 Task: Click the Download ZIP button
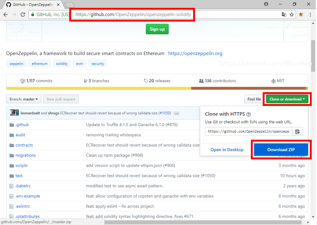tap(281, 150)
